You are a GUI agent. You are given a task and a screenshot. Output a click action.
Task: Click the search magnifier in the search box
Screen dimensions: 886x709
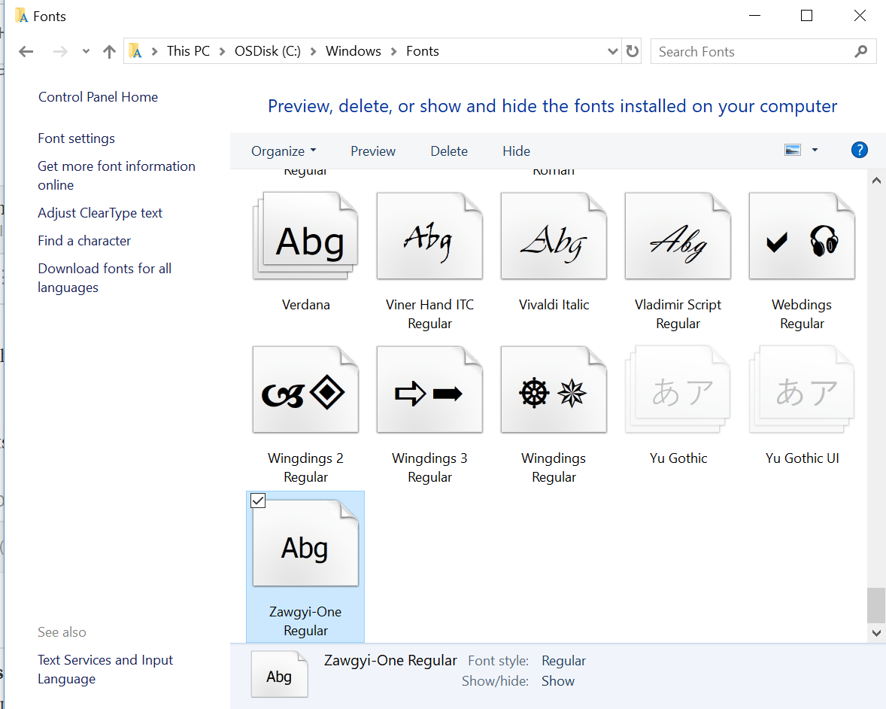pyautogui.click(x=860, y=51)
